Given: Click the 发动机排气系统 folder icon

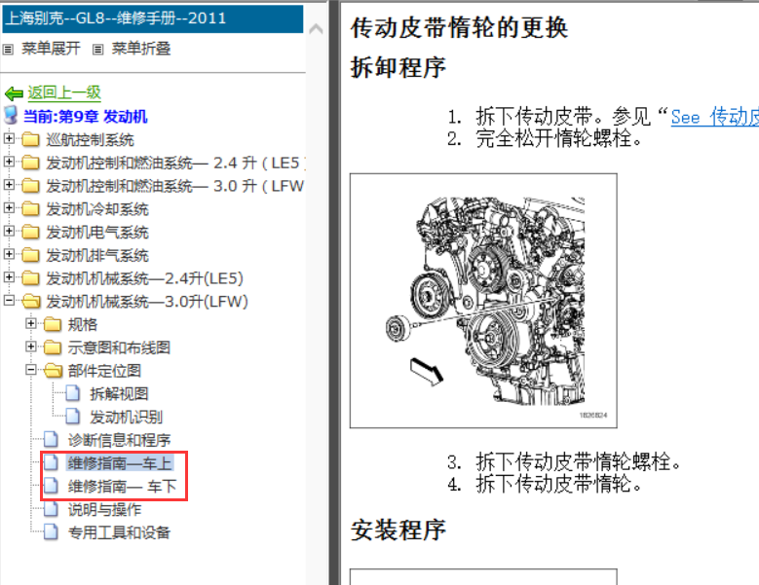Looking at the screenshot, I should [x=30, y=255].
